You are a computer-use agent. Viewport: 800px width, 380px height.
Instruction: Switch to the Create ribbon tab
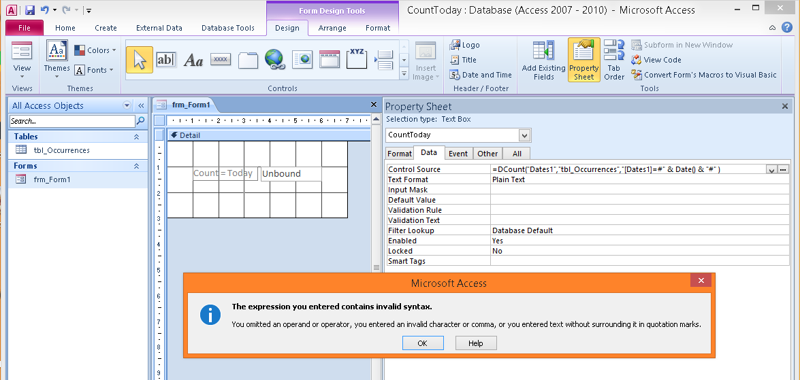pyautogui.click(x=106, y=28)
